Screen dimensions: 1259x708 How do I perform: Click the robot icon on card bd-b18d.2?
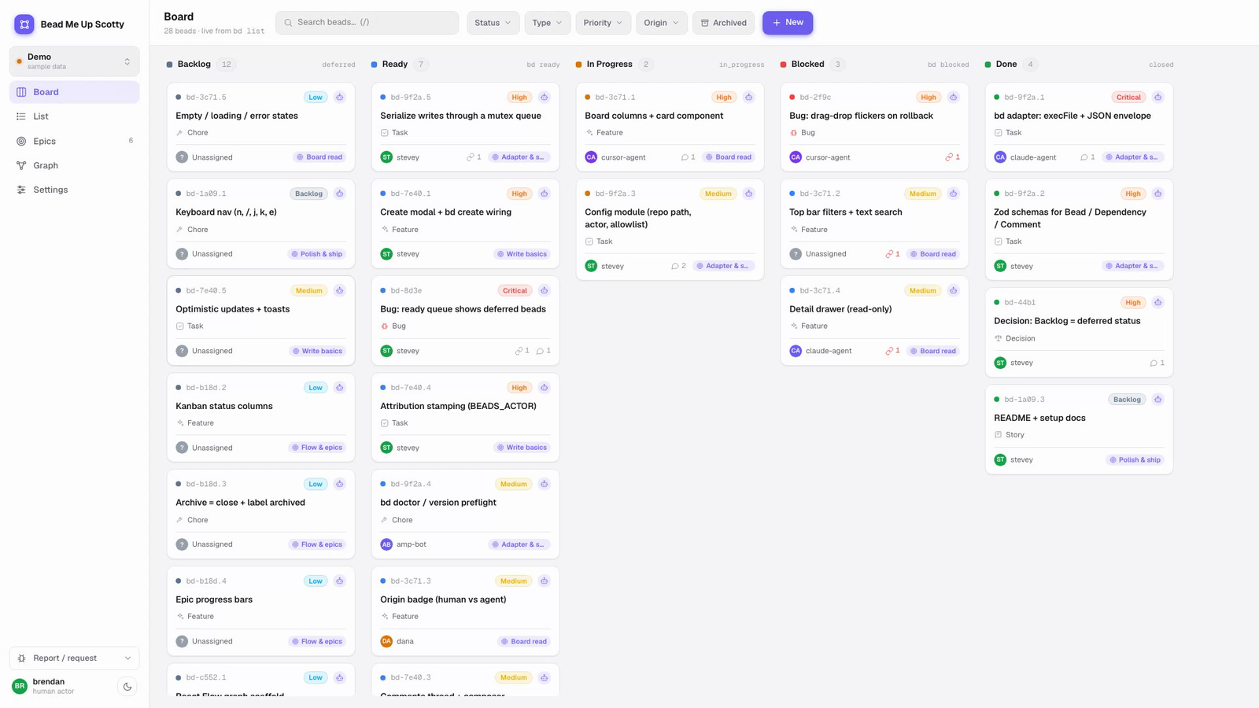(340, 388)
